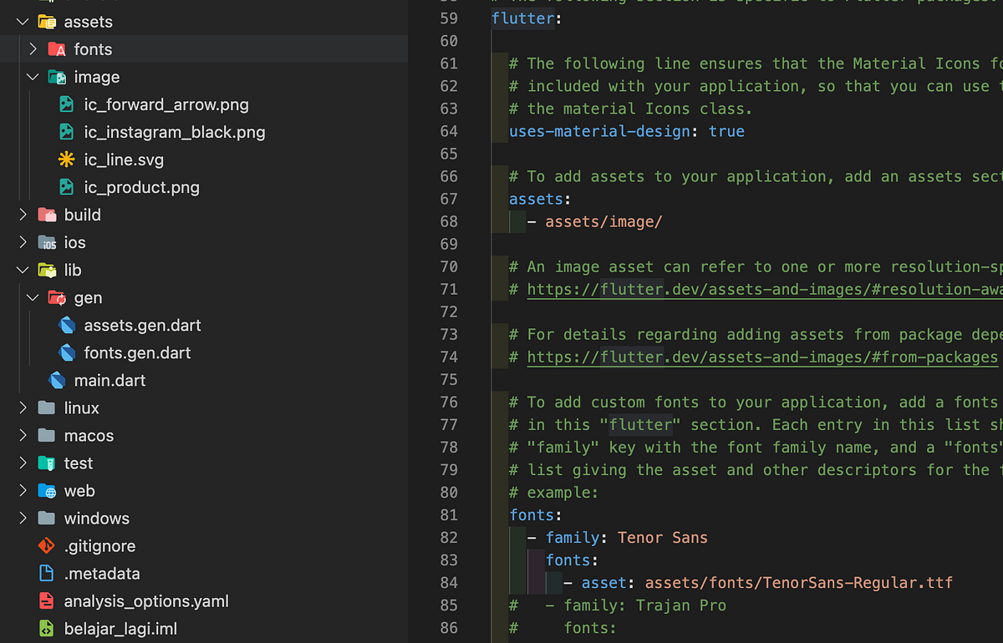This screenshot has width=1003, height=643.
Task: Click the ios folder icon
Action: point(47,242)
